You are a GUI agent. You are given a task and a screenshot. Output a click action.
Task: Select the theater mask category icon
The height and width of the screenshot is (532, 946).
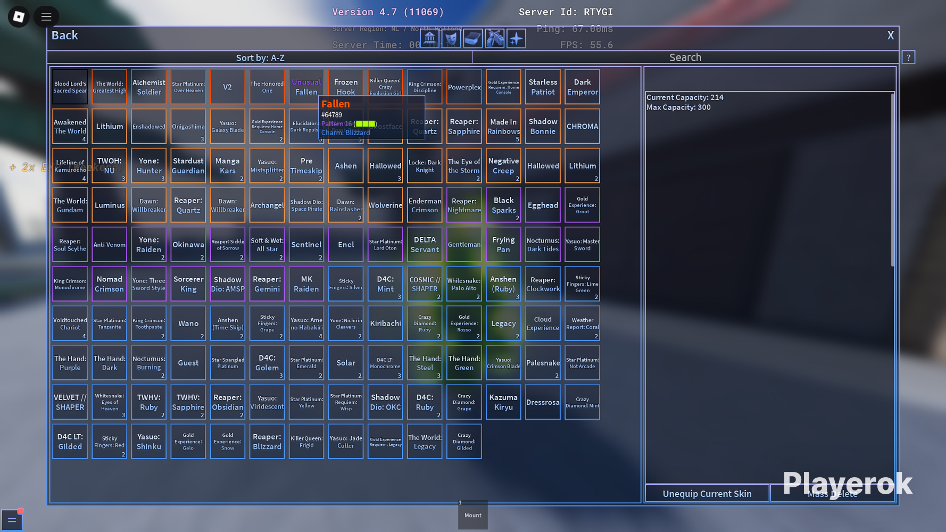coord(451,38)
